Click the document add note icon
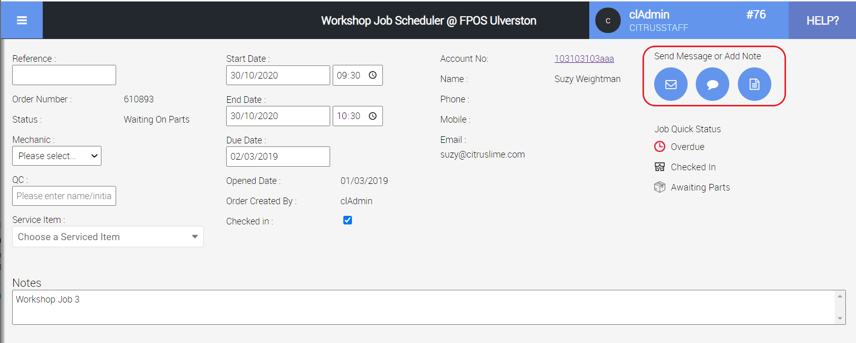The image size is (856, 343). tap(754, 84)
